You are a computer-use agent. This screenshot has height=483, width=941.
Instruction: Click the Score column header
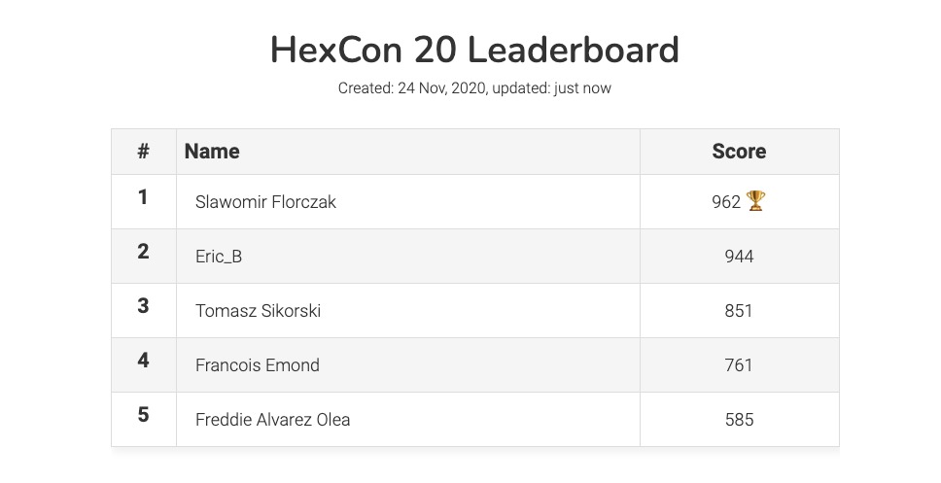point(739,151)
